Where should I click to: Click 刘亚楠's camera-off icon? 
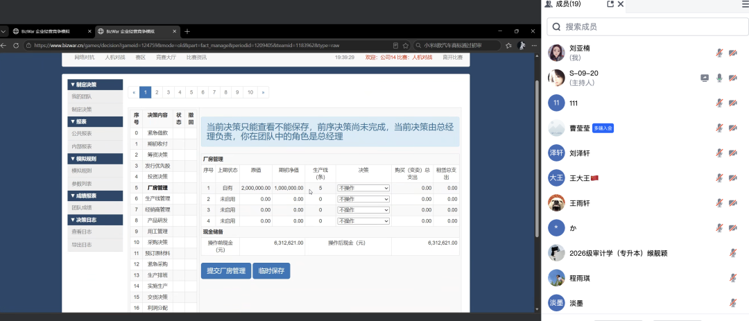click(733, 53)
